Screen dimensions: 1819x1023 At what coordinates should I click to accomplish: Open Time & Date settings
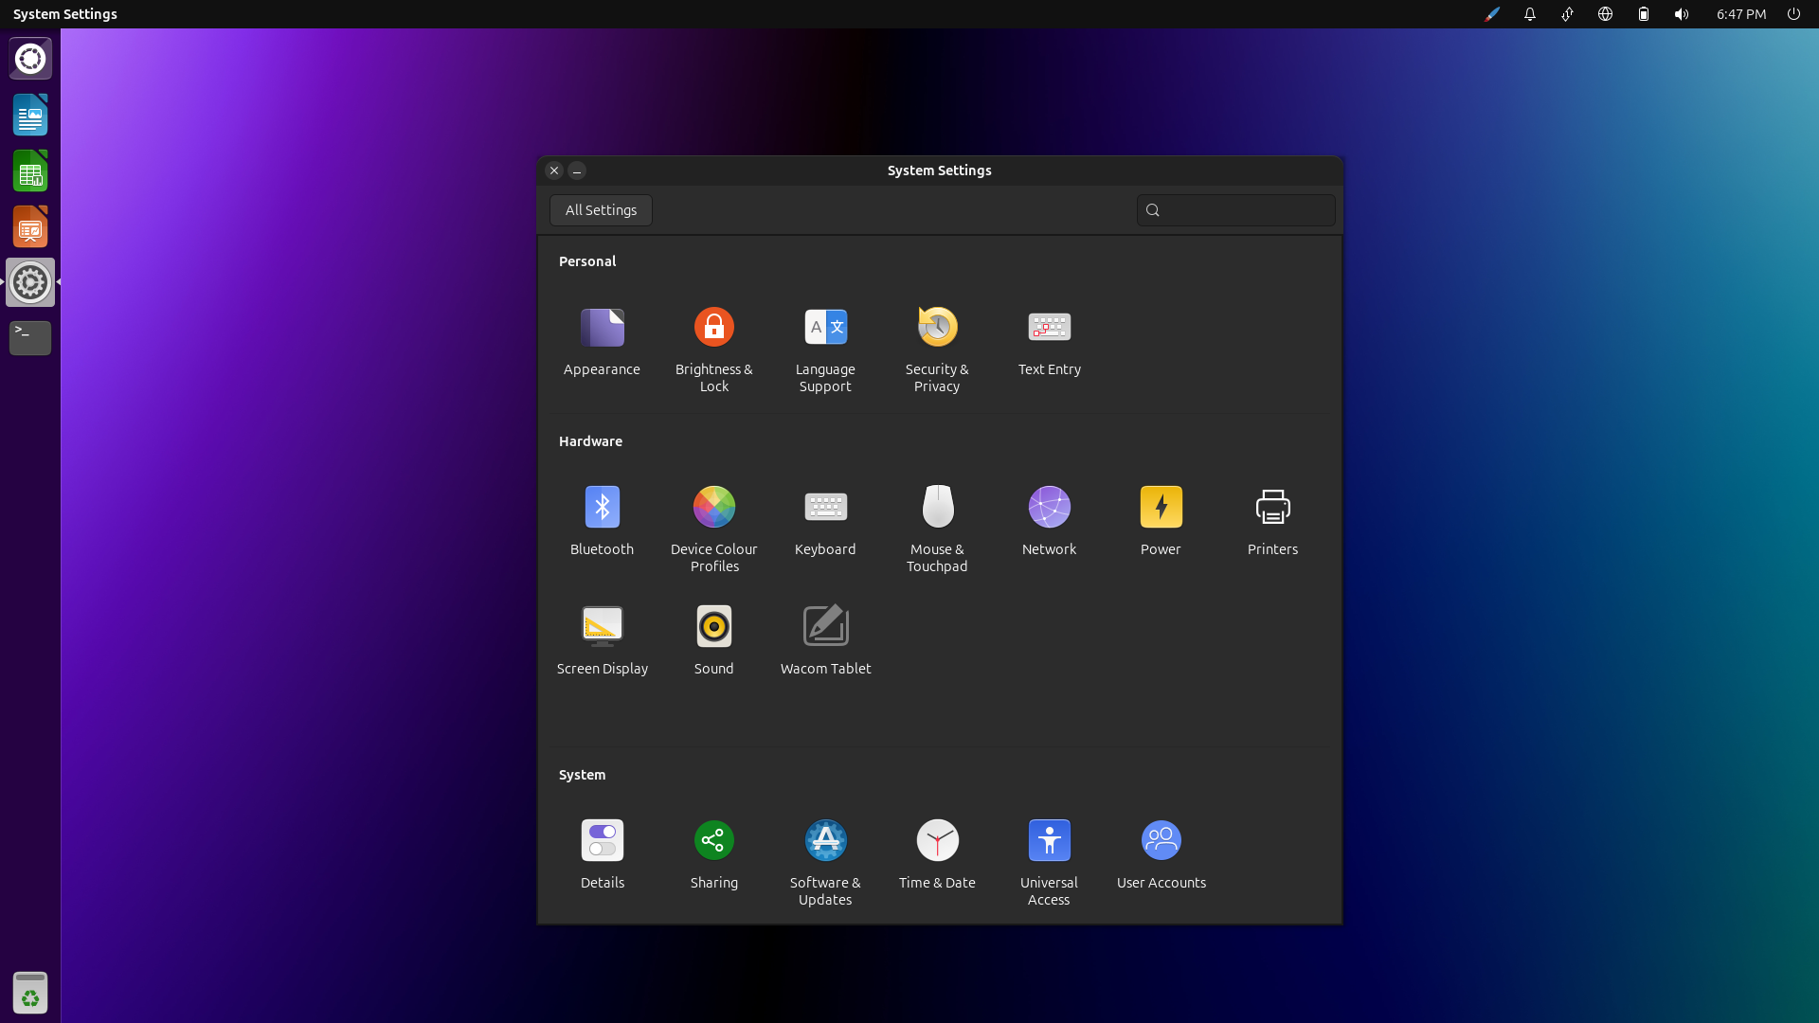tap(937, 855)
